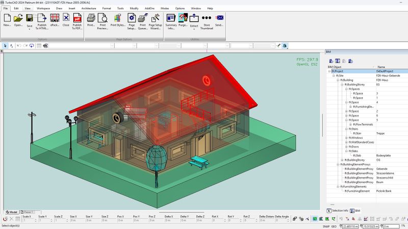This screenshot has width=408, height=229.
Task: Click second highlighted BIM panel toolbar icon
Action: click(338, 61)
